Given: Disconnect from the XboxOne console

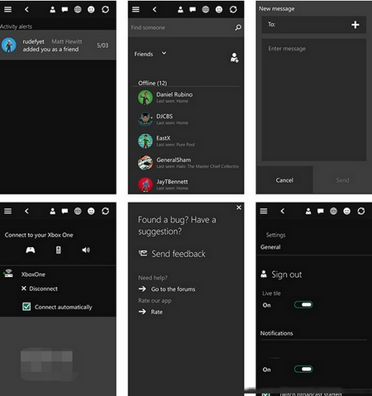Looking at the screenshot, I should (x=40, y=289).
